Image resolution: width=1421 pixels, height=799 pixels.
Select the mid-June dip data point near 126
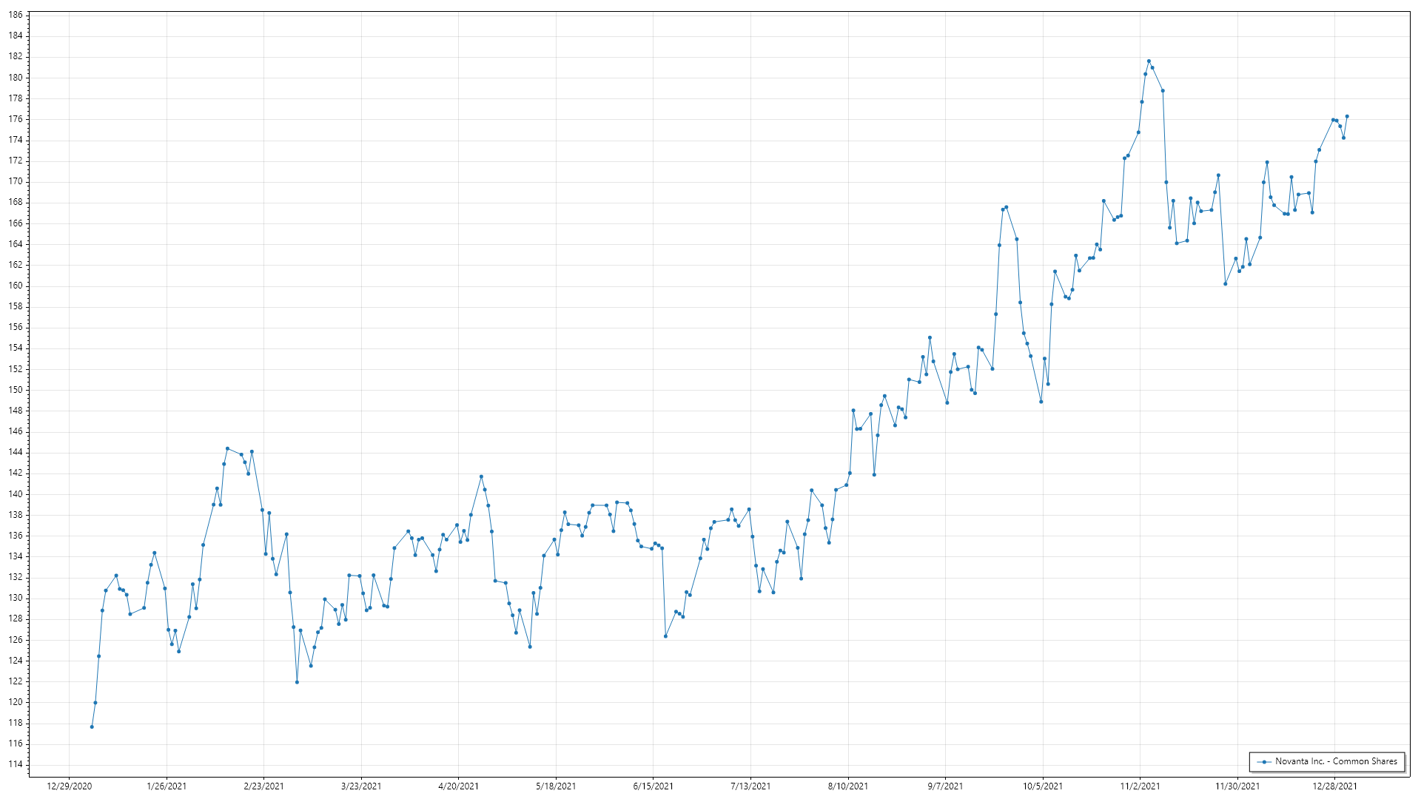coord(665,636)
